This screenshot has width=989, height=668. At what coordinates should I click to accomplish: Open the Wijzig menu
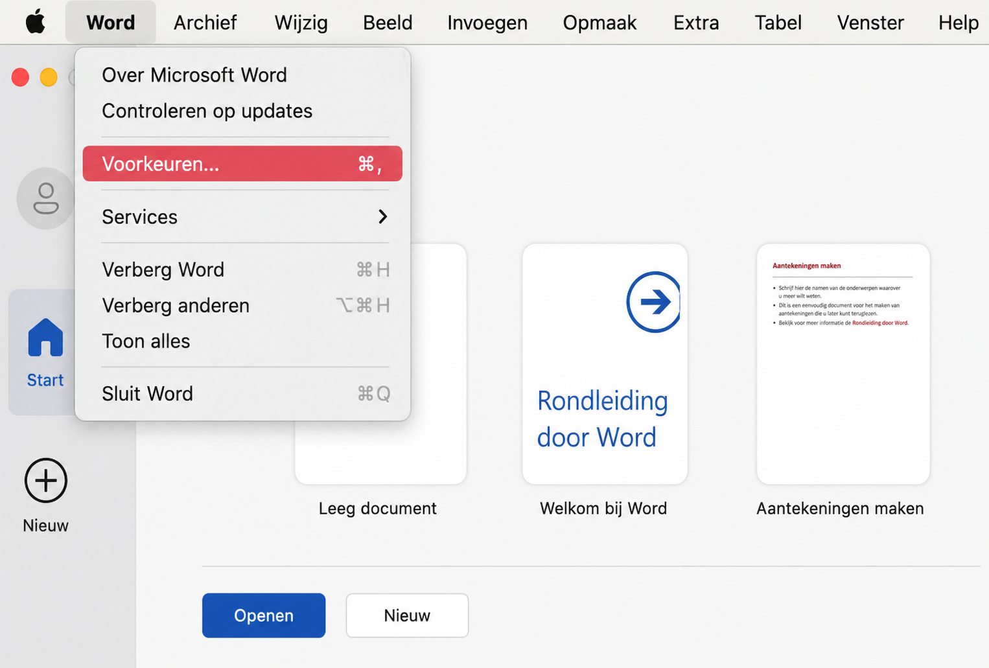301,22
